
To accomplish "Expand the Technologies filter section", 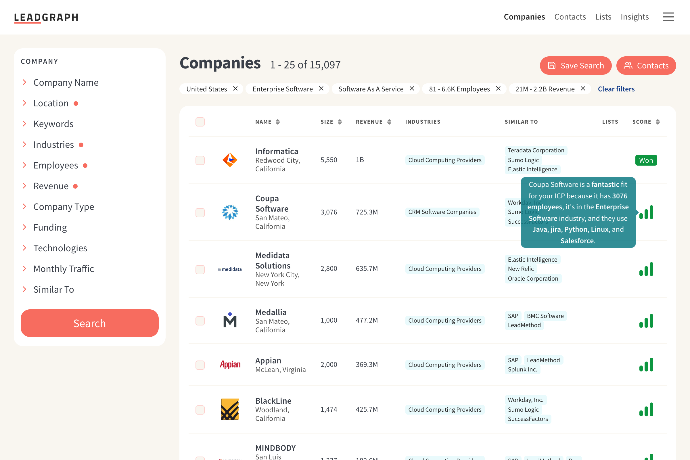I will pos(60,248).
